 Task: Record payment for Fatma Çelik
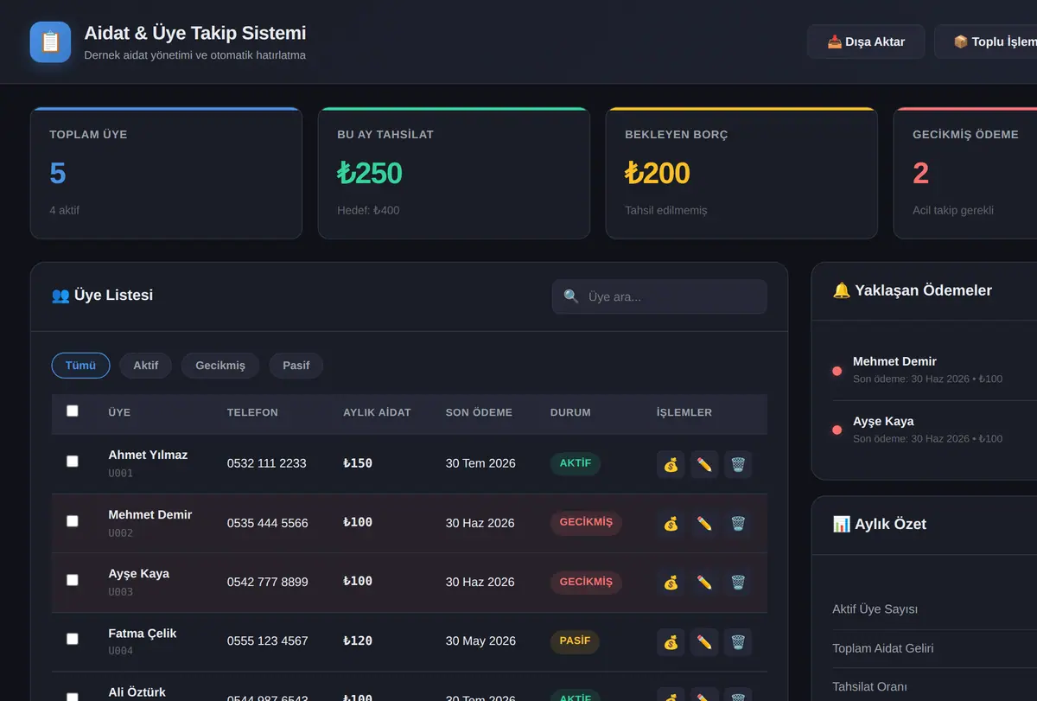(x=671, y=641)
